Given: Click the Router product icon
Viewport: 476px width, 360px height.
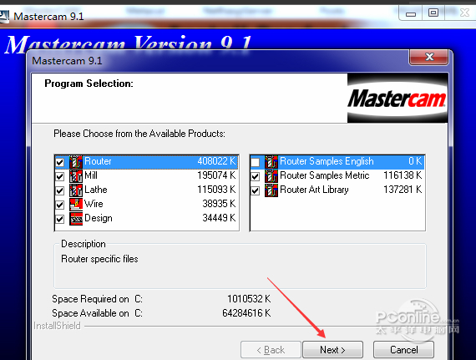Looking at the screenshot, I should pyautogui.click(x=76, y=162).
